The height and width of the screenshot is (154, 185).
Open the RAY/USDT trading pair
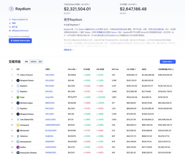pos(50,108)
